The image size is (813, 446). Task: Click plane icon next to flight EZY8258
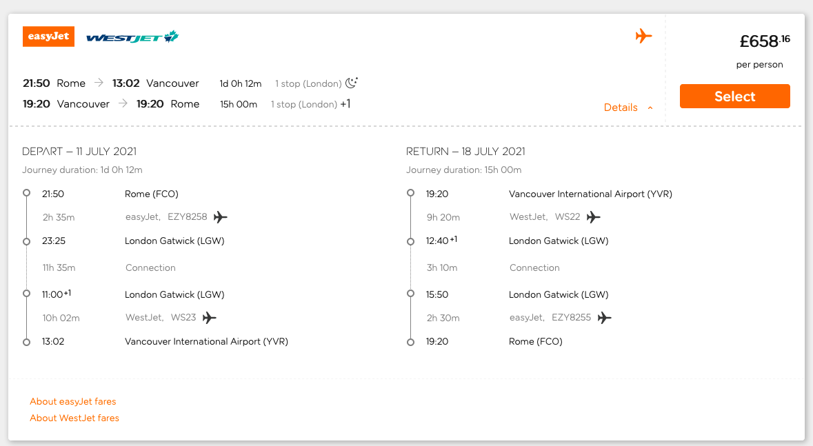[x=221, y=216]
